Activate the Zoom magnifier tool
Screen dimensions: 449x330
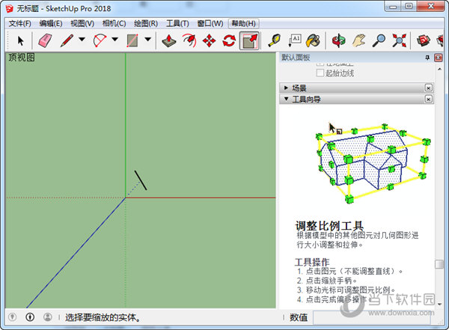pyautogui.click(x=379, y=40)
